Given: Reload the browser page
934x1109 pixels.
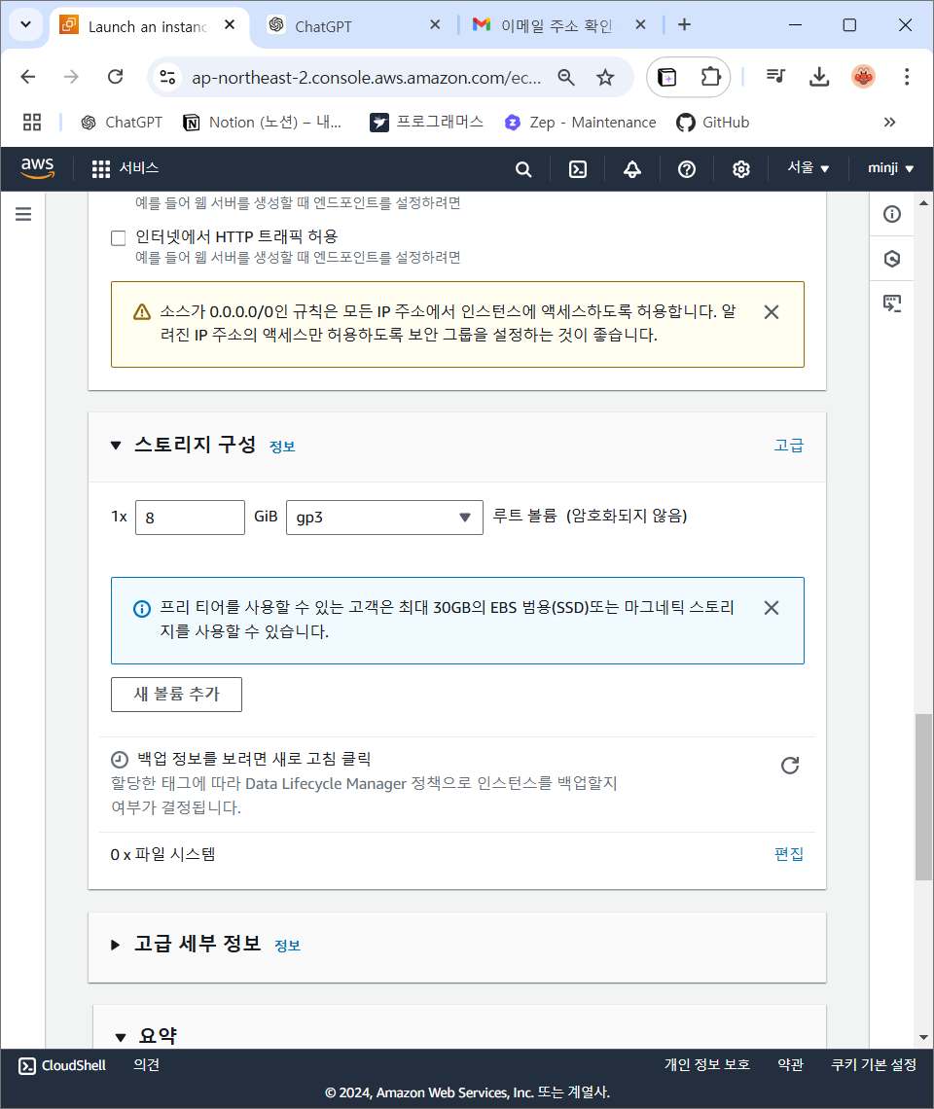Looking at the screenshot, I should (116, 77).
